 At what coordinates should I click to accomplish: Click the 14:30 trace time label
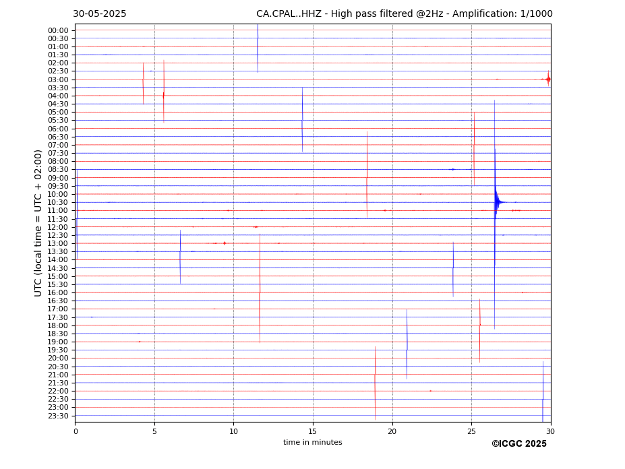click(x=58, y=268)
